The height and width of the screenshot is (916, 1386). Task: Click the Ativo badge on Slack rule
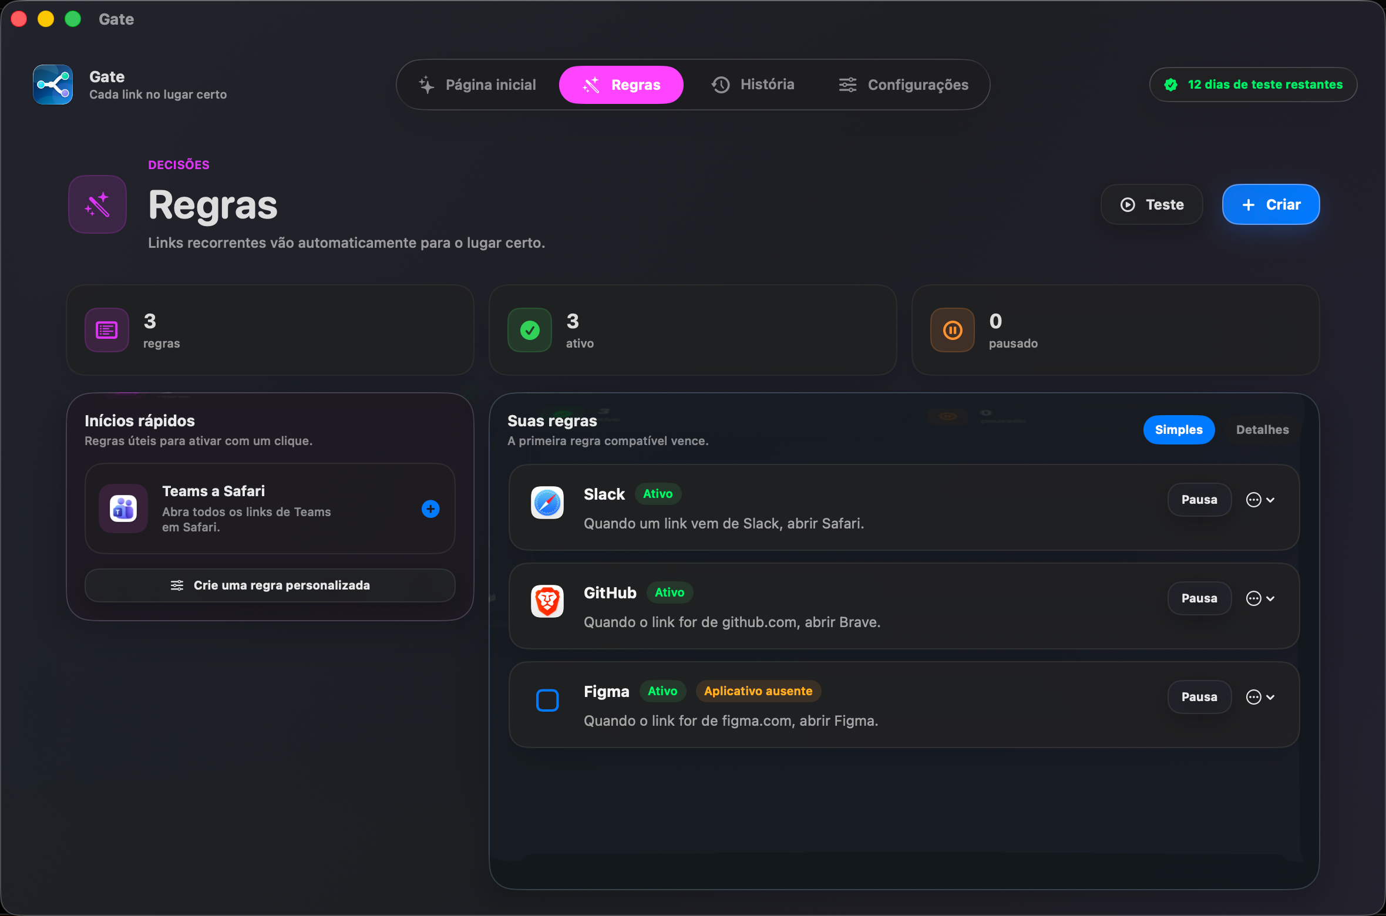(658, 494)
